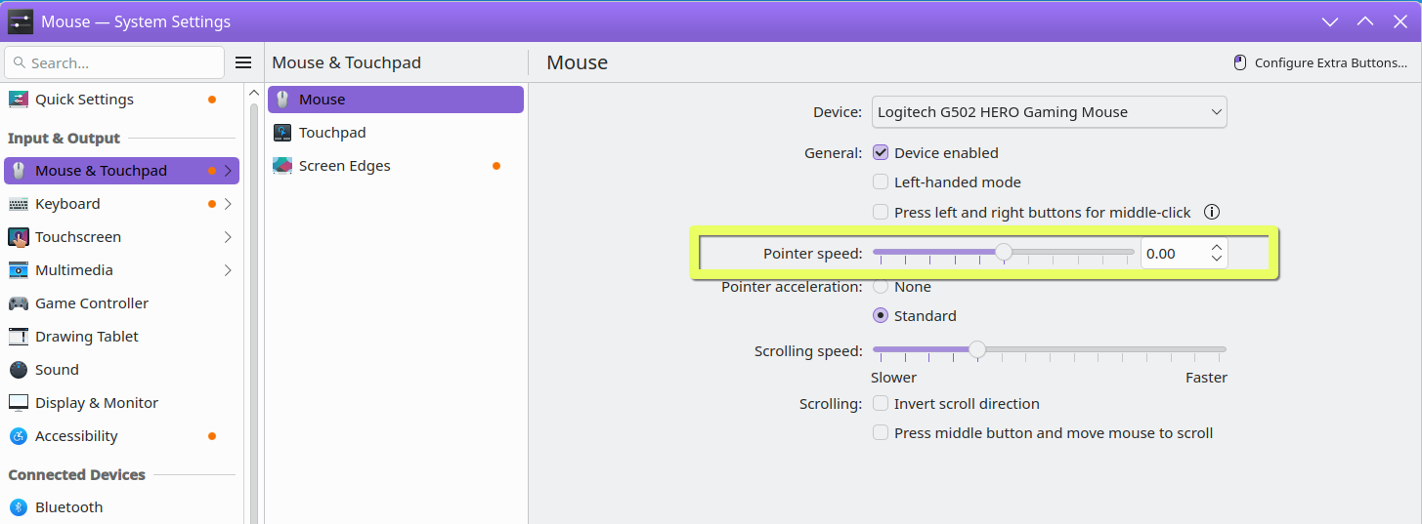Click the Scrolling speed slider track
Screen dimensions: 1422x524
point(1049,349)
